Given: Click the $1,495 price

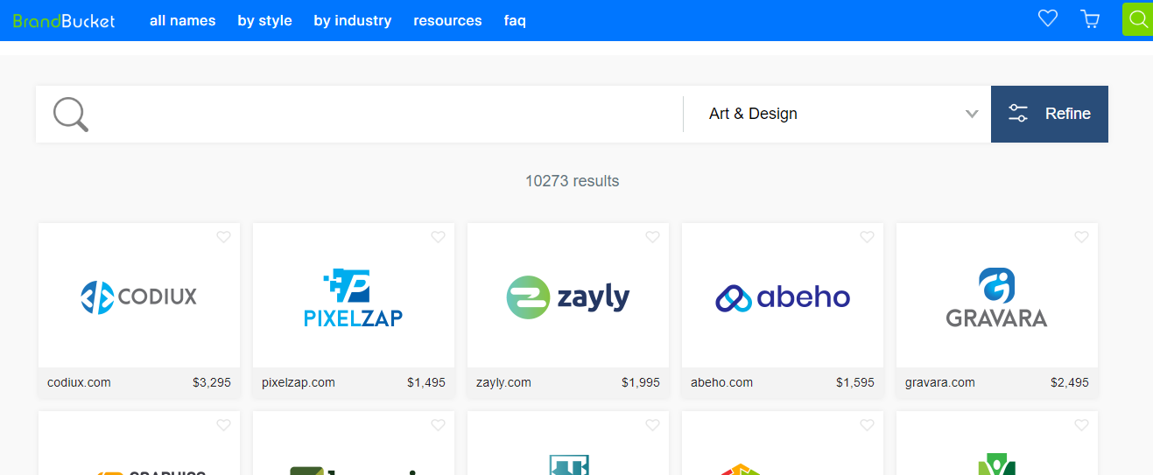Looking at the screenshot, I should pos(426,382).
